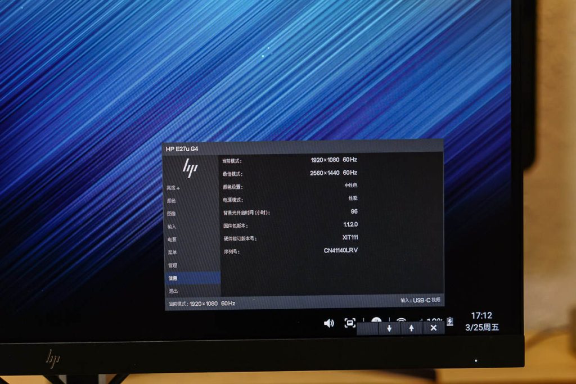The width and height of the screenshot is (576, 384).
Task: Click the 输入: USB-C 视频 status text
Action: 420,300
